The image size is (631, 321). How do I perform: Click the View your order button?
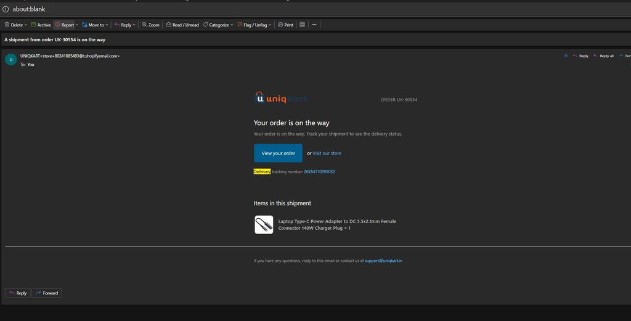pyautogui.click(x=278, y=153)
